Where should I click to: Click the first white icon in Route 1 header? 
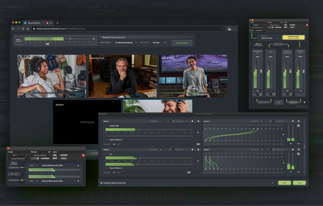point(192,121)
